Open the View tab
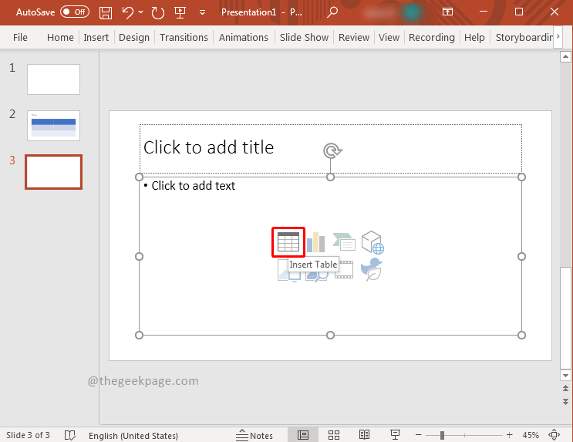The image size is (573, 442). tap(389, 37)
